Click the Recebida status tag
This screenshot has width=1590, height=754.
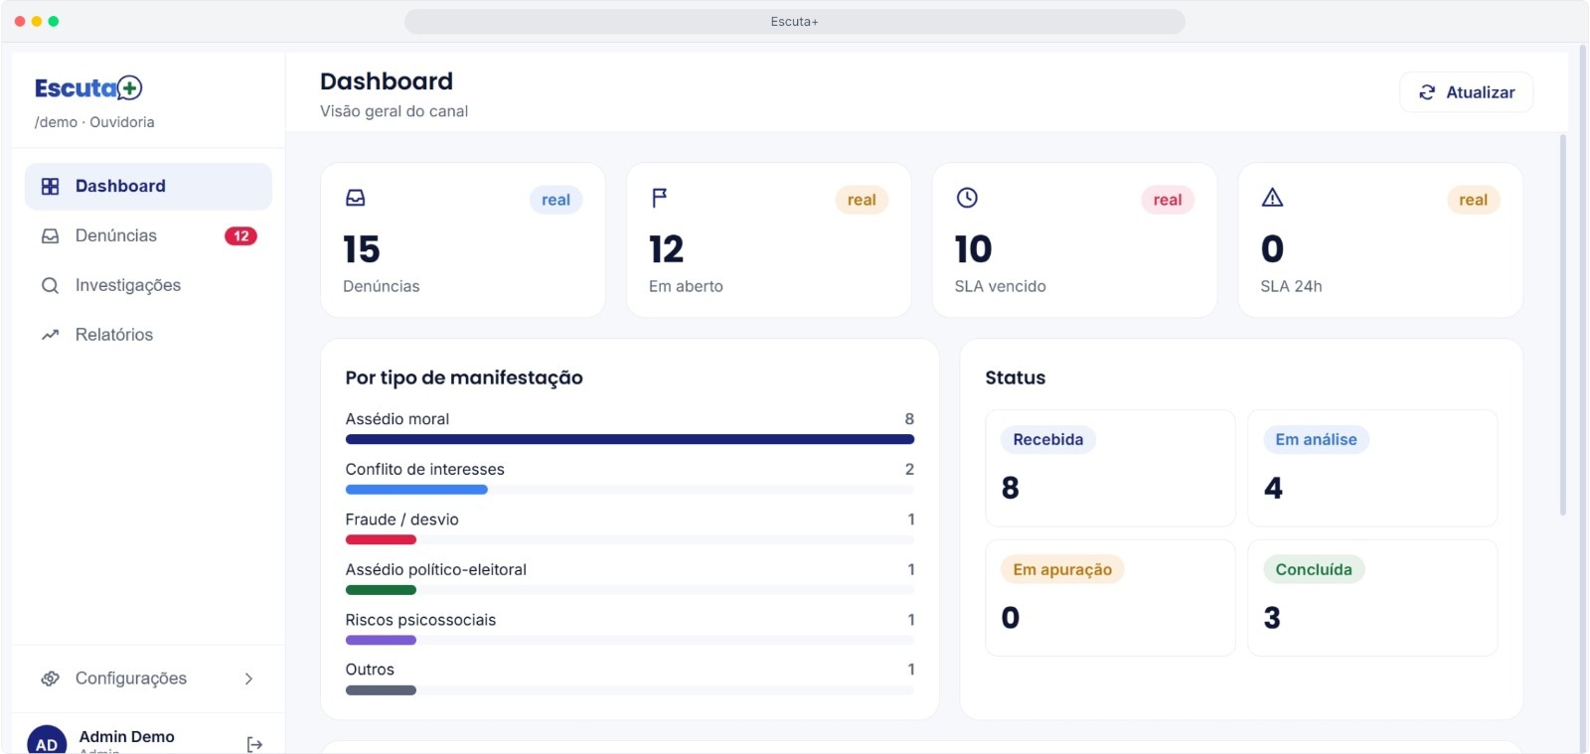[x=1047, y=440]
